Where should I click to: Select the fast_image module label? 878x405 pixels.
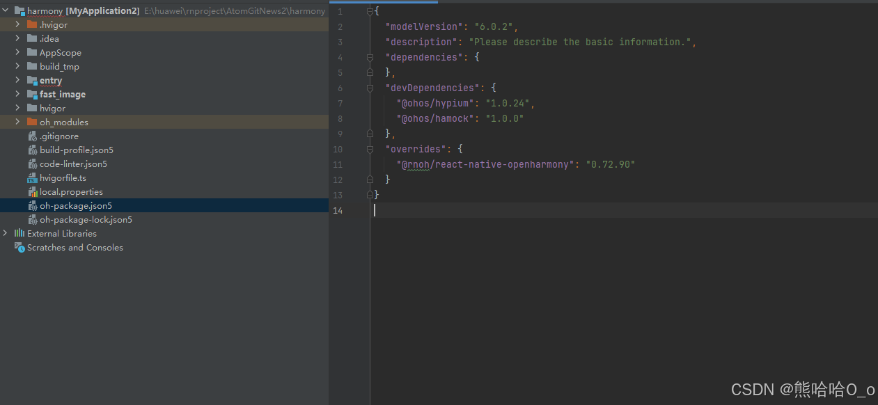tap(63, 94)
